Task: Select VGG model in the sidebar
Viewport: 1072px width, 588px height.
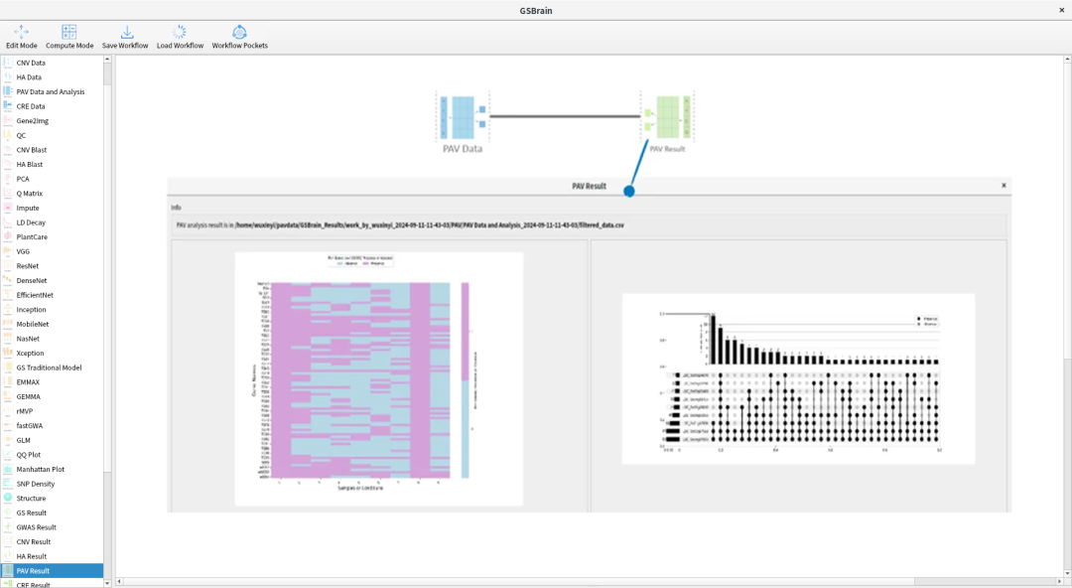Action: (52, 251)
